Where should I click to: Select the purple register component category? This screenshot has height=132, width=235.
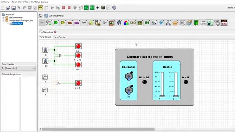coord(77,23)
